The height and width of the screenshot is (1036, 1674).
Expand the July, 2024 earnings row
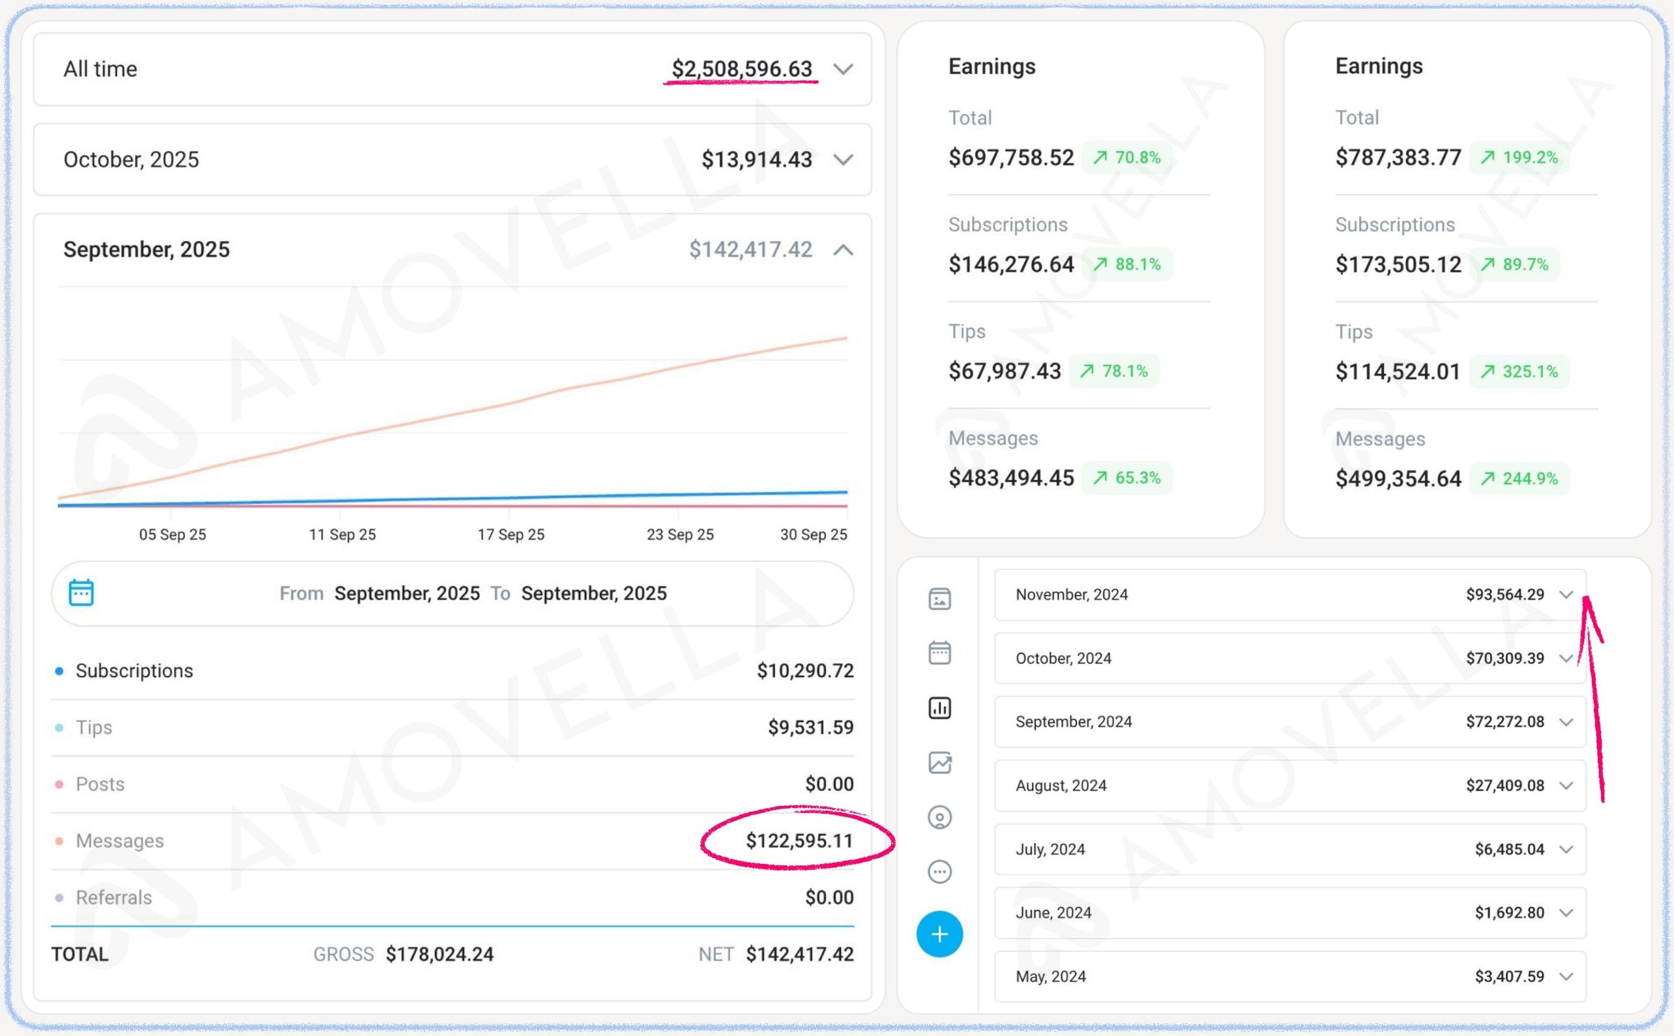tap(1566, 849)
